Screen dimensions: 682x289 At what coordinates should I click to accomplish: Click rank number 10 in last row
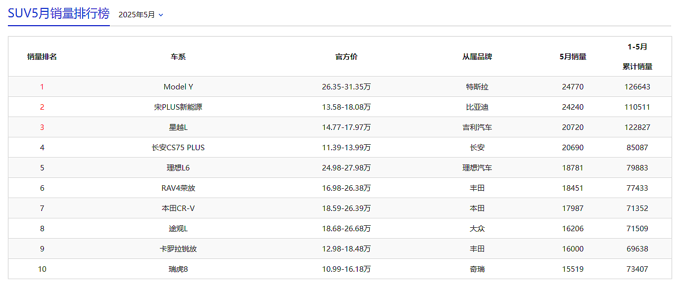click(42, 269)
